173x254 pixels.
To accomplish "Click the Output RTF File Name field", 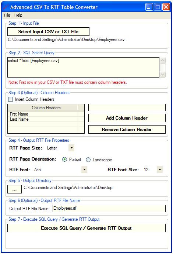I will (109, 209).
